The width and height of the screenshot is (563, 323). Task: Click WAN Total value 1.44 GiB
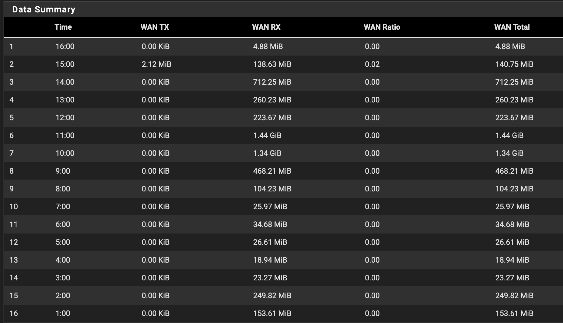tap(509, 135)
